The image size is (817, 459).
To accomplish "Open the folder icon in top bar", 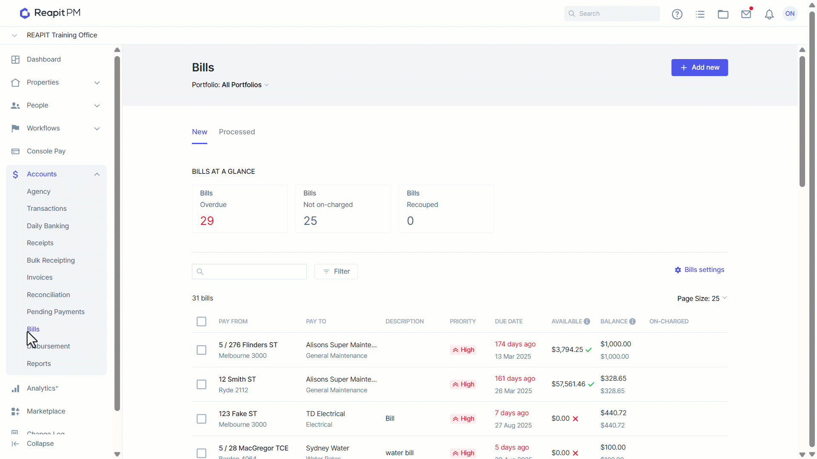I will [x=723, y=14].
